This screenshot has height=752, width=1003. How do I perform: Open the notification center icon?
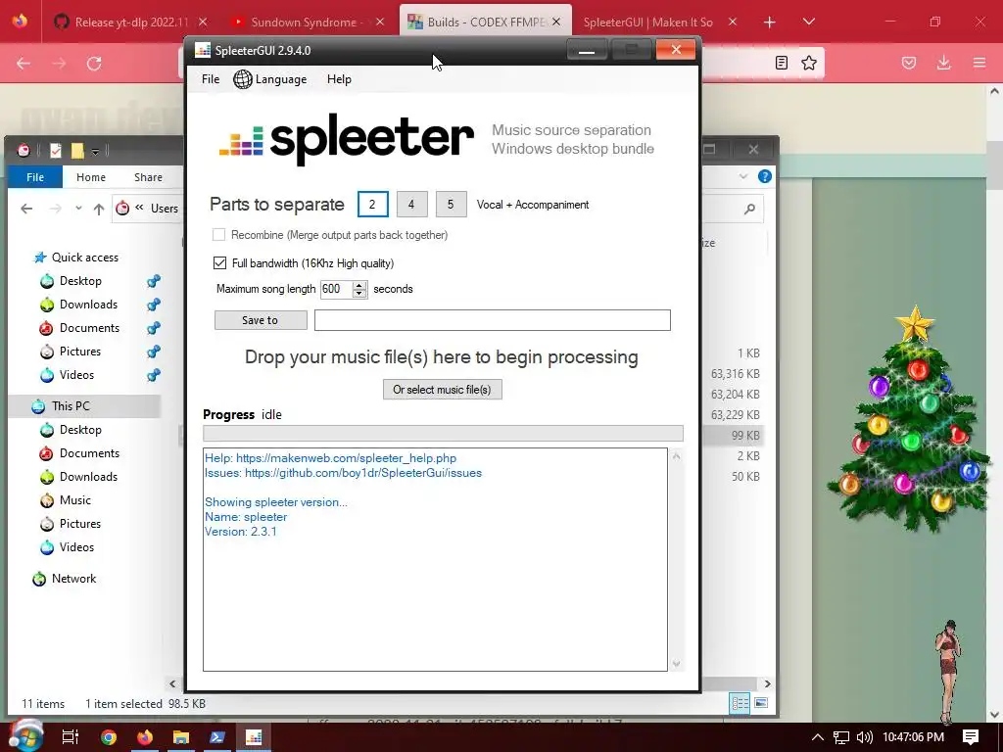(971, 737)
